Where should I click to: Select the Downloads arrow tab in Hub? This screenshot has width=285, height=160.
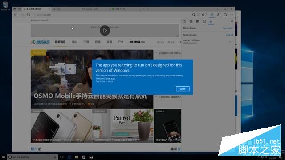(211, 21)
